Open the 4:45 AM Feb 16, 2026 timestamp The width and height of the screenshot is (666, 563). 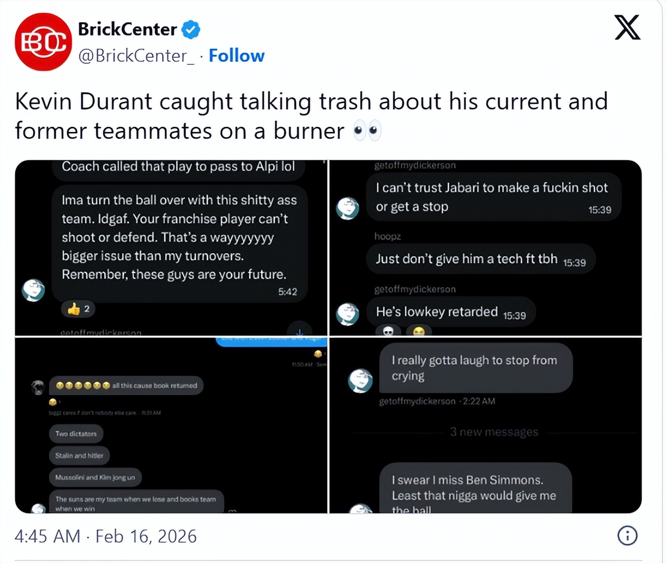pos(105,536)
